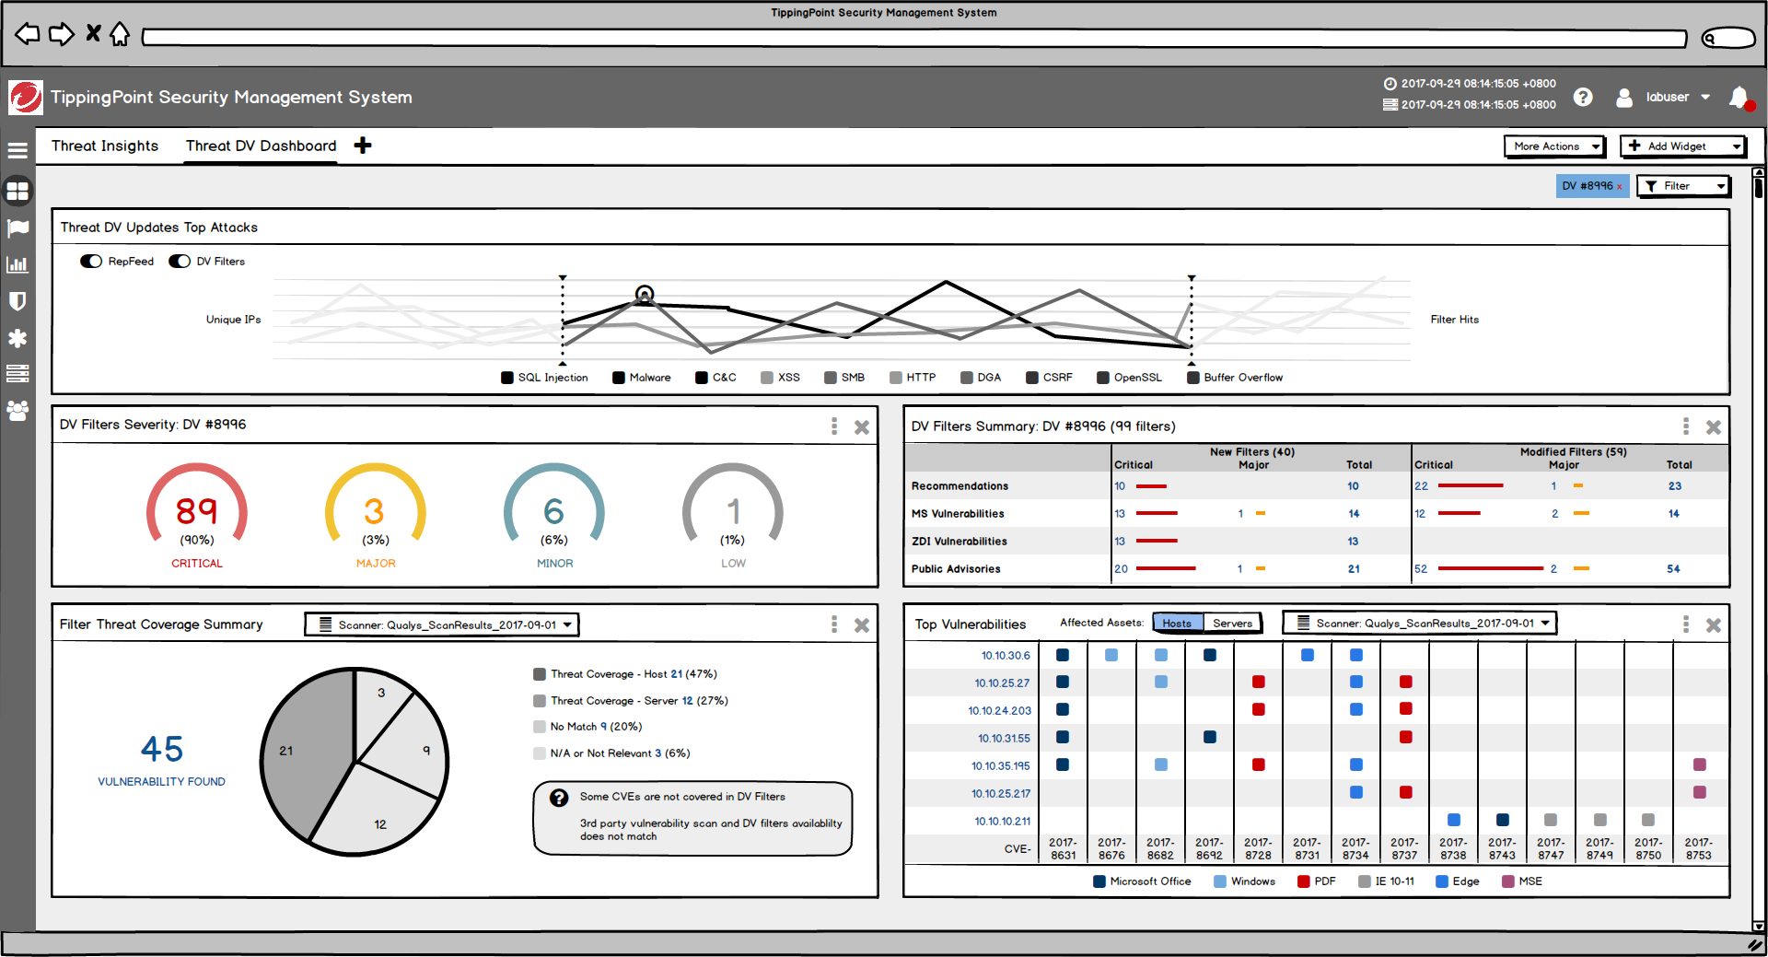The image size is (1768, 957).
Task: Open the shield sidebar icon
Action: 17,301
